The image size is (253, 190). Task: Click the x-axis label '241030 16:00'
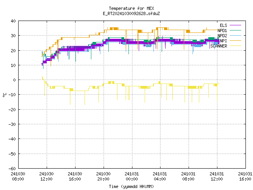(x=75, y=177)
